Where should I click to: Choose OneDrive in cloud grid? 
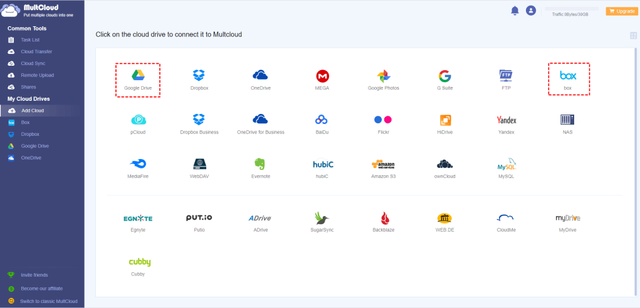click(x=260, y=80)
